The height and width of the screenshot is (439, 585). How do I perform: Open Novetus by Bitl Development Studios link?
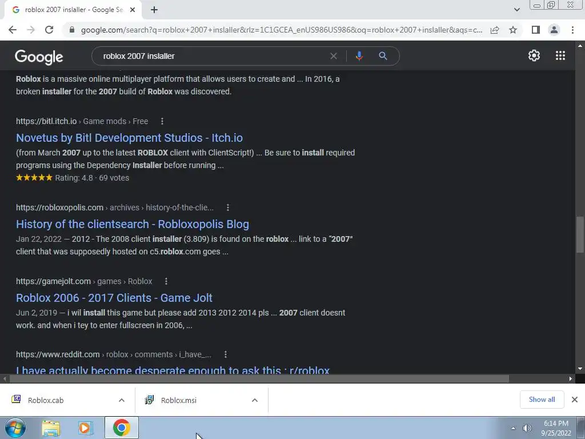pyautogui.click(x=129, y=138)
